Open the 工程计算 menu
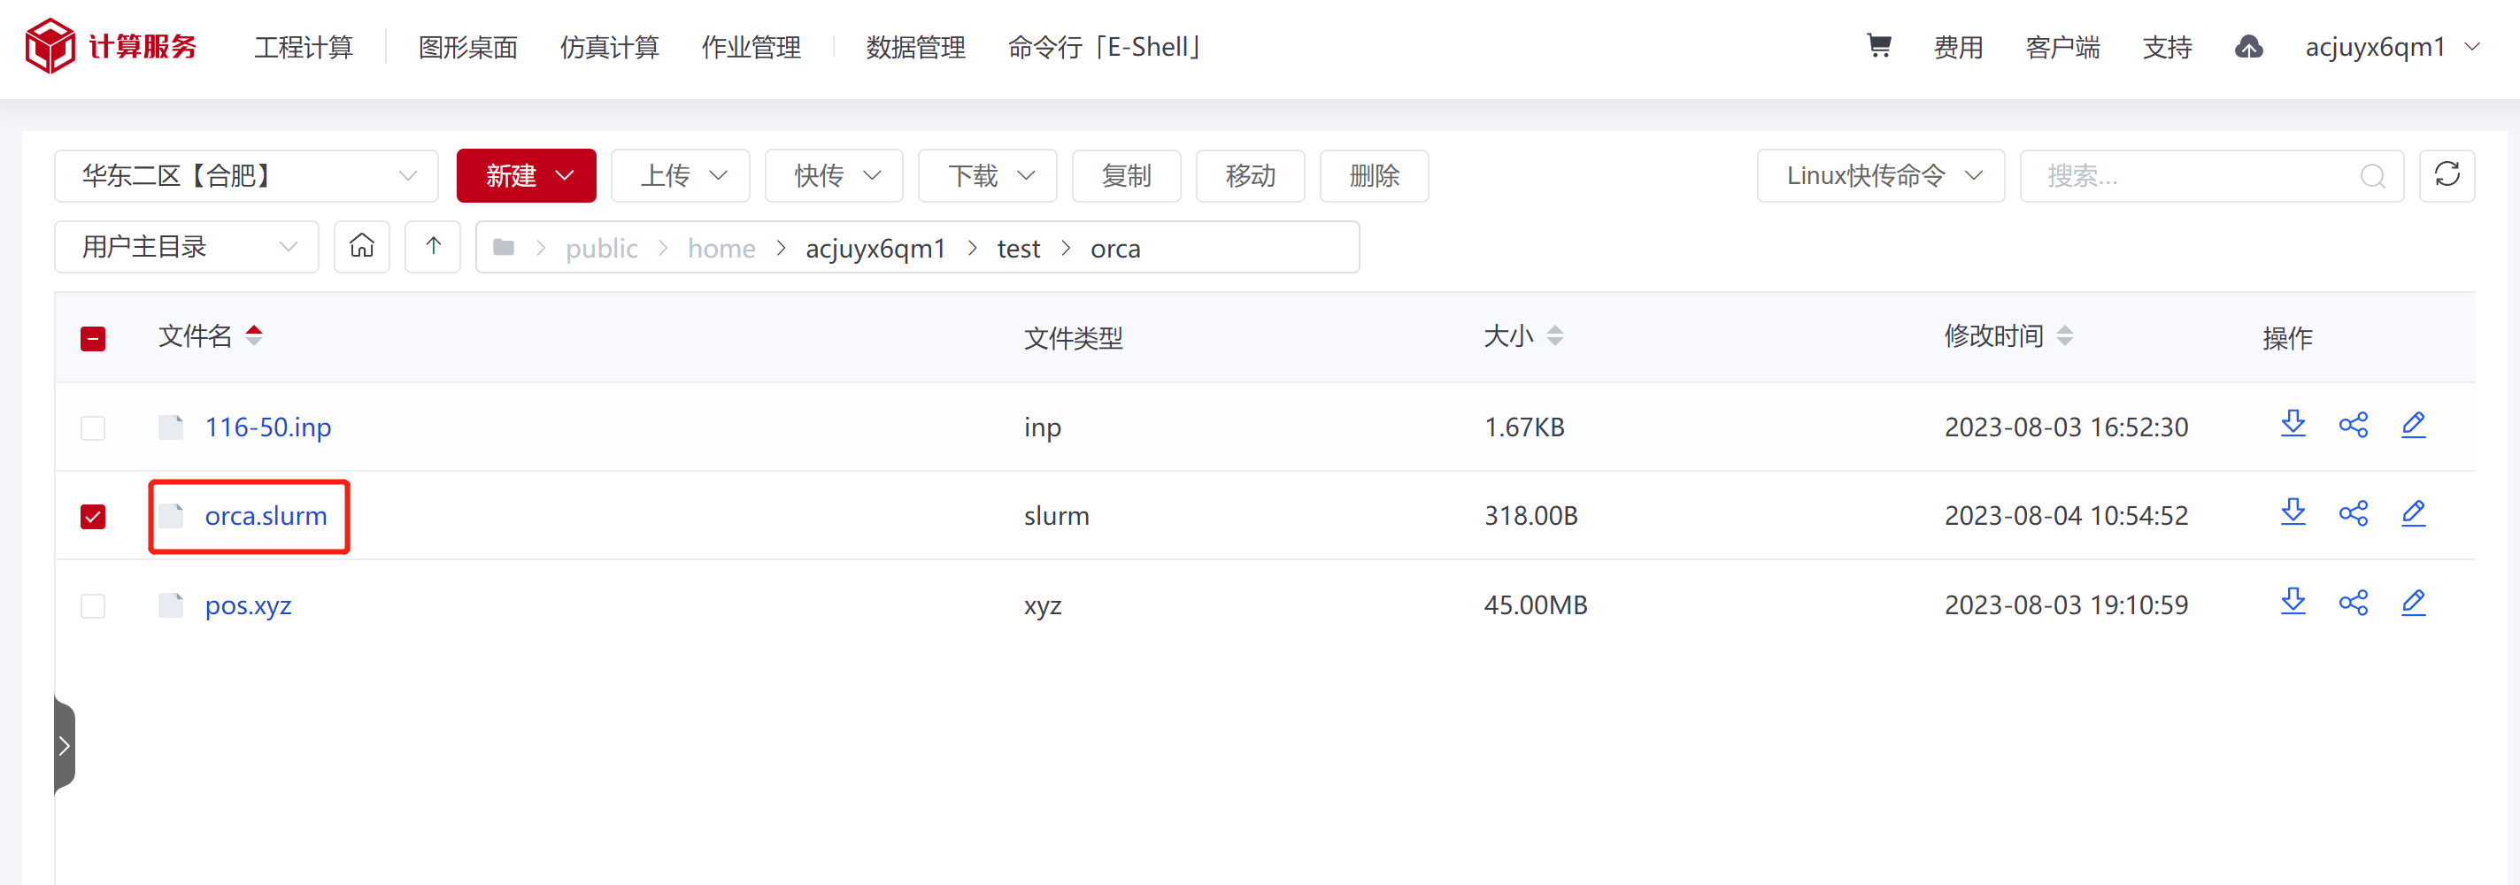The image size is (2520, 885). click(x=304, y=46)
